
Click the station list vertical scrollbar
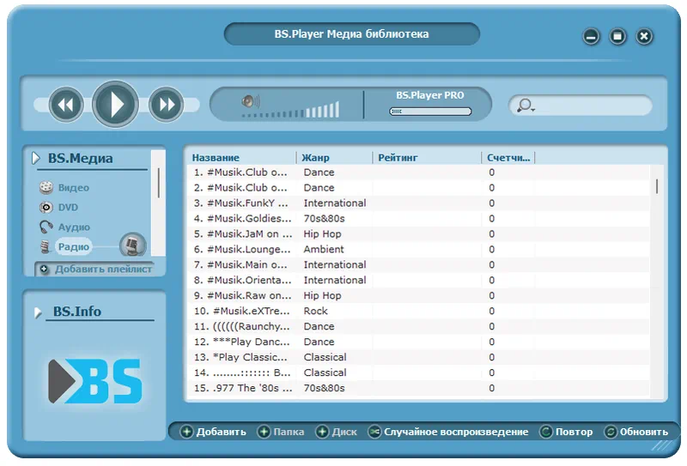click(x=657, y=186)
